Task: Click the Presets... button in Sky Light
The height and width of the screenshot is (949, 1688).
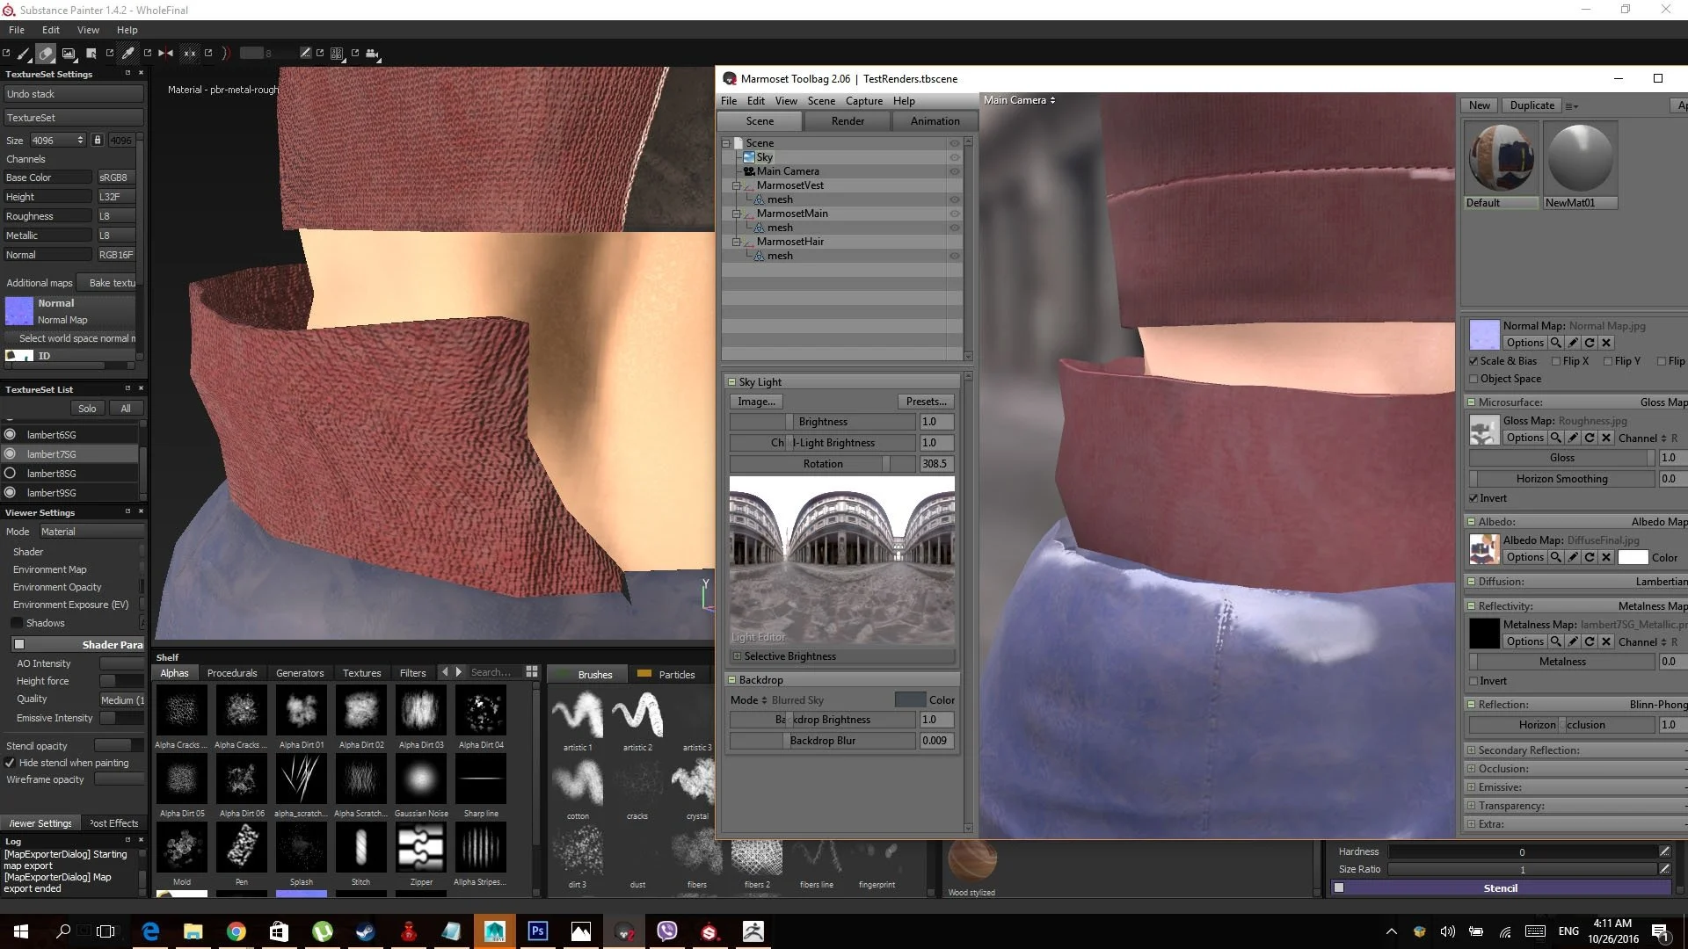Action: [926, 402]
